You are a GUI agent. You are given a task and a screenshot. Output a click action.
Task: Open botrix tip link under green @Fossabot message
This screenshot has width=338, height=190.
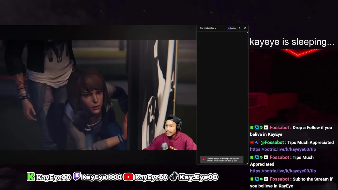click(283, 149)
